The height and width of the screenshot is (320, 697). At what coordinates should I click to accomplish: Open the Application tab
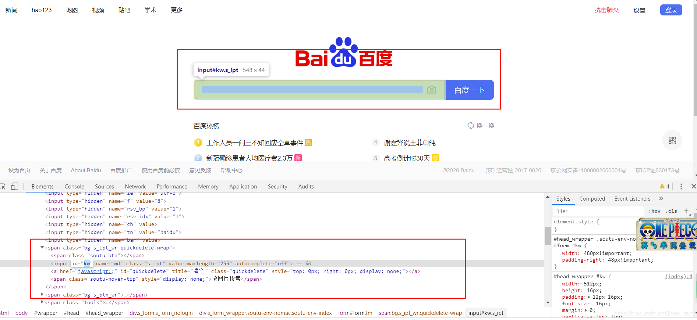point(243,187)
